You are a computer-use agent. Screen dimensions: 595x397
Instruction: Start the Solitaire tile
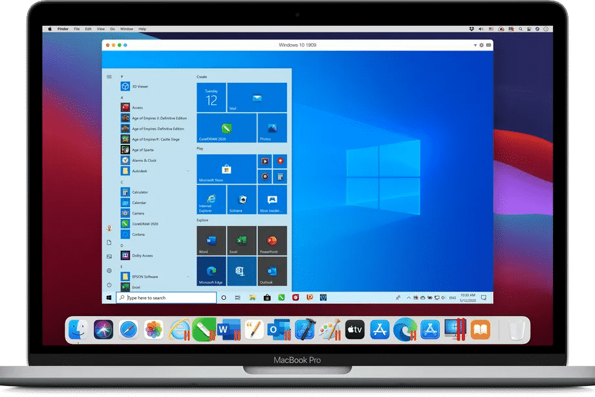(x=242, y=200)
